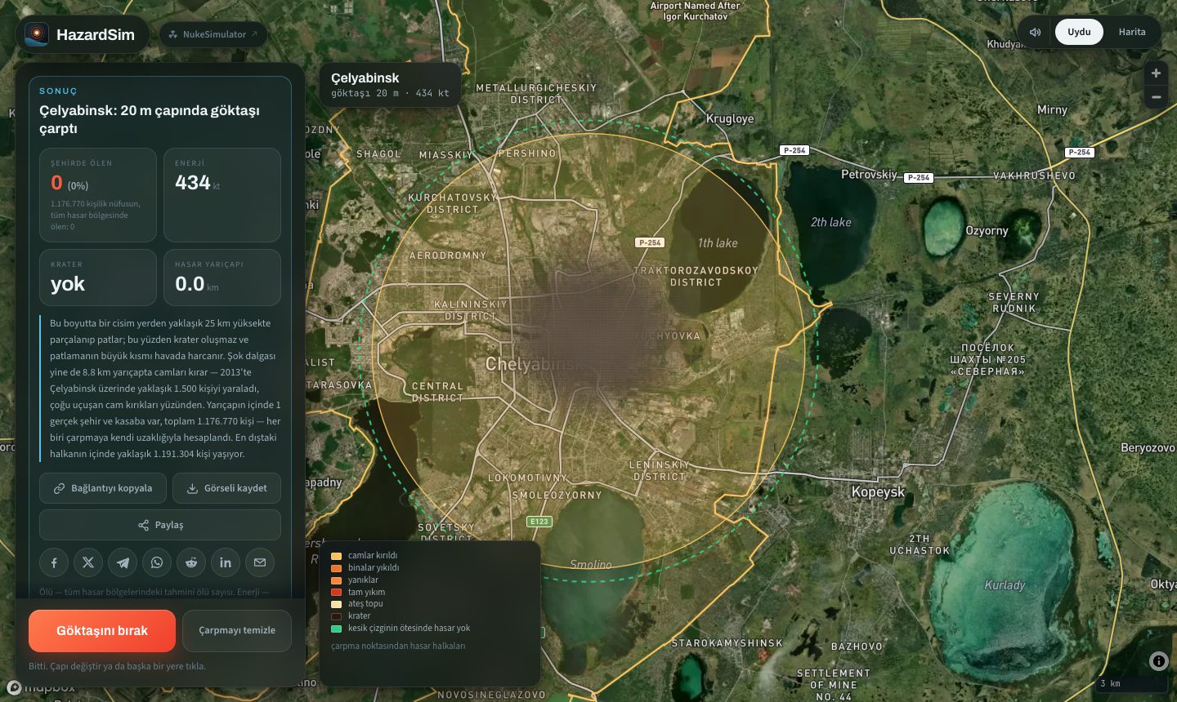This screenshot has width=1177, height=702.
Task: Share on LinkedIn icon
Action: 226,562
